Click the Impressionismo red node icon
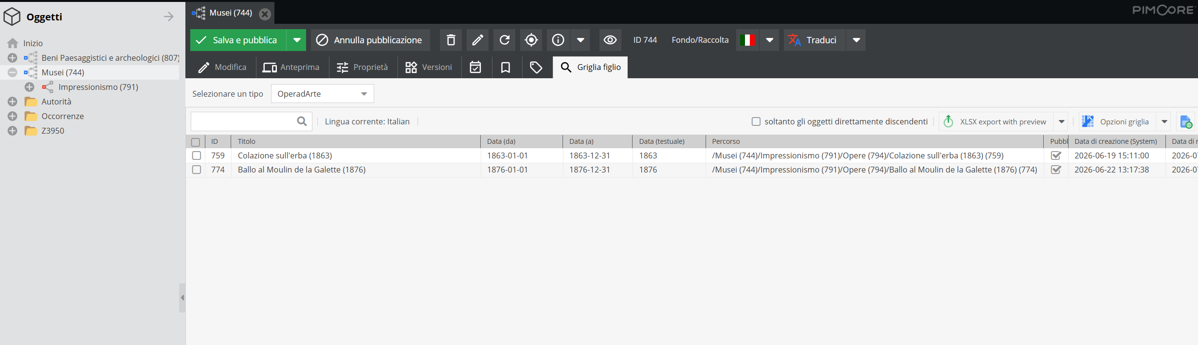 pyautogui.click(x=47, y=87)
